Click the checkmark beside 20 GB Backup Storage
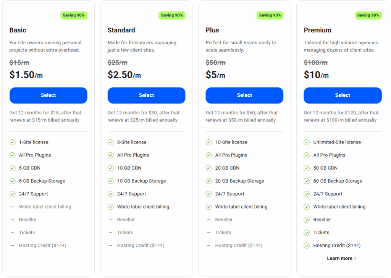391x278 pixels. (x=208, y=181)
